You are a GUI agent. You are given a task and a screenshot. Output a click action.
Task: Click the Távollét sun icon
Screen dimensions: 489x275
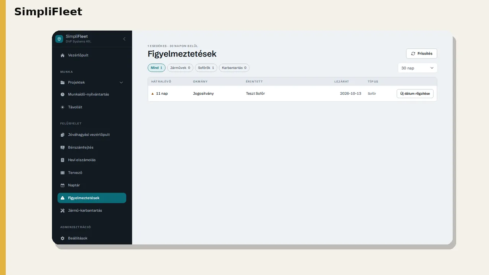(x=63, y=107)
